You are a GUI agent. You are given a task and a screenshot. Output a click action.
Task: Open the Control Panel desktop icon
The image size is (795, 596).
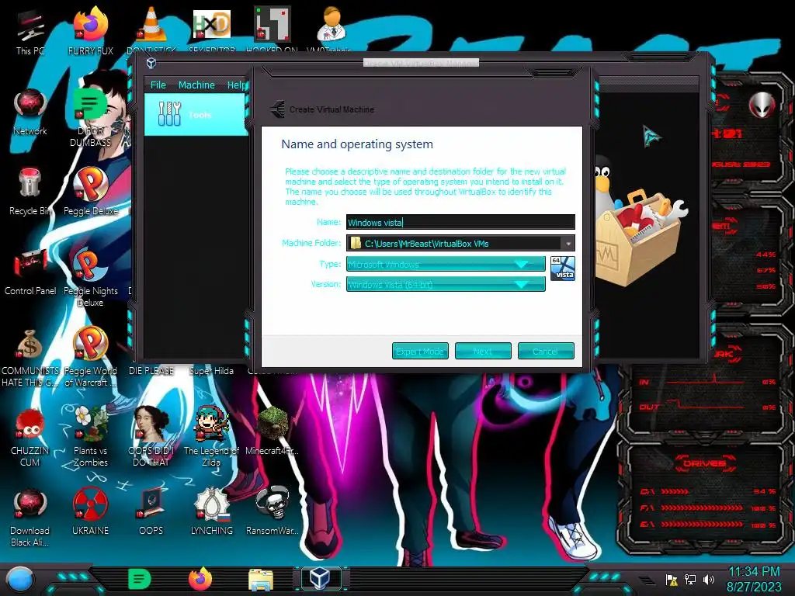point(30,272)
